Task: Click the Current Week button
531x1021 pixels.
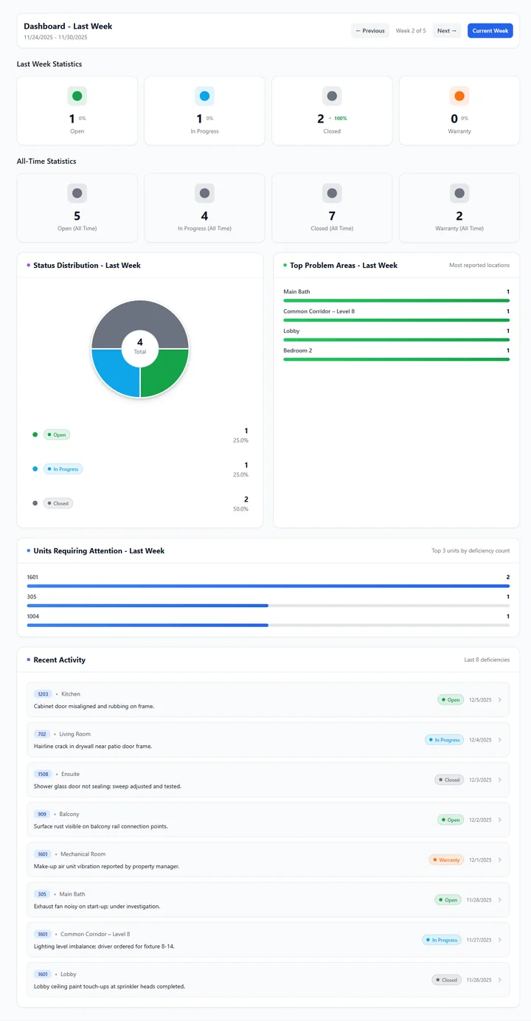Action: [490, 30]
